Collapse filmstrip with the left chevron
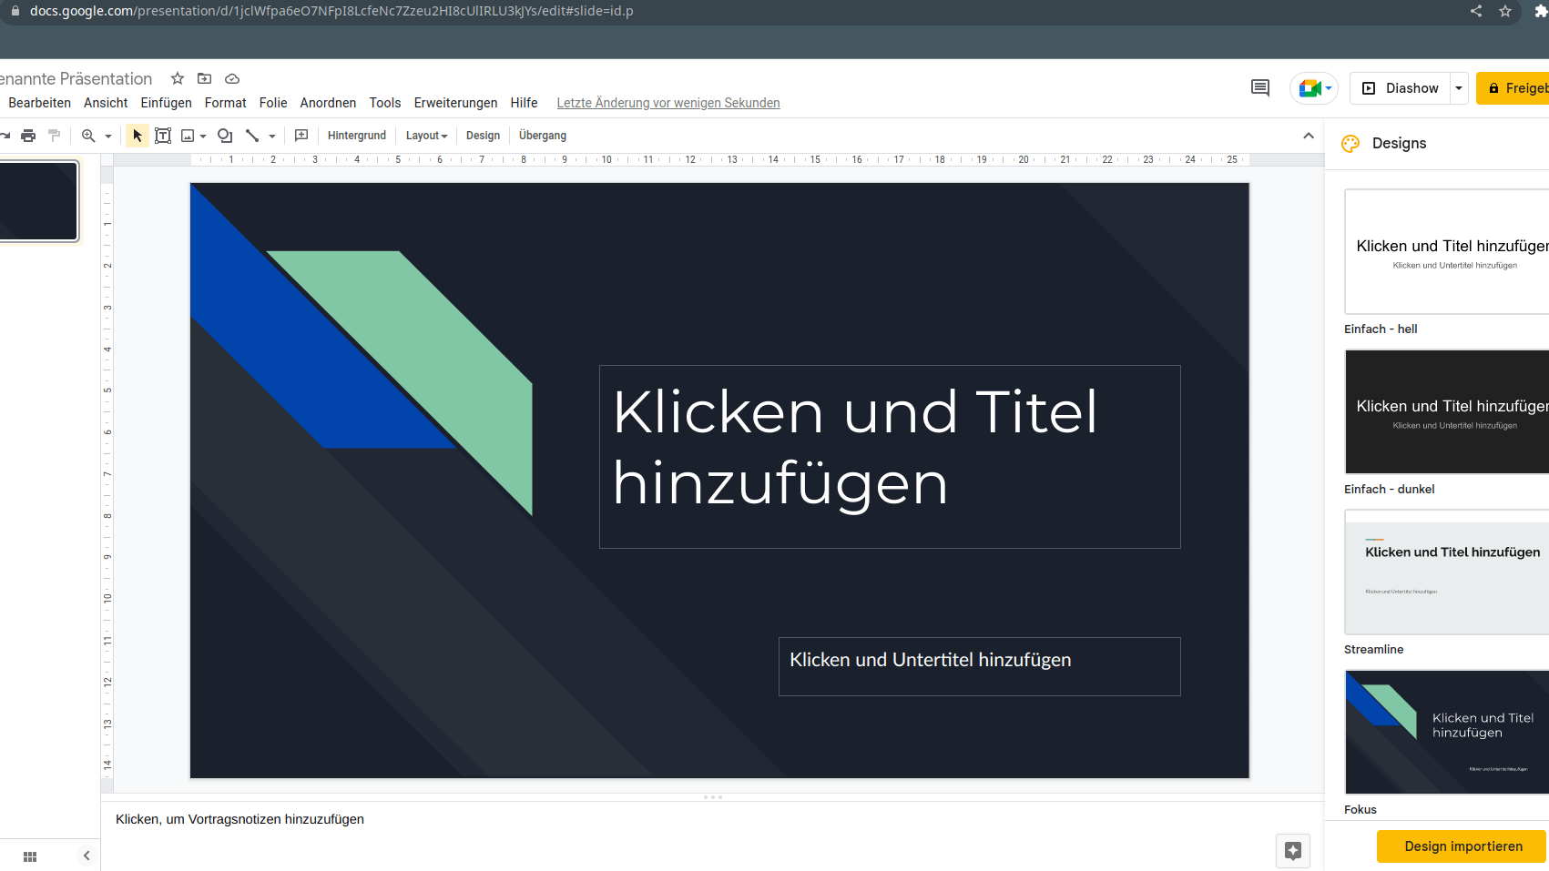1549x871 pixels. coord(87,856)
